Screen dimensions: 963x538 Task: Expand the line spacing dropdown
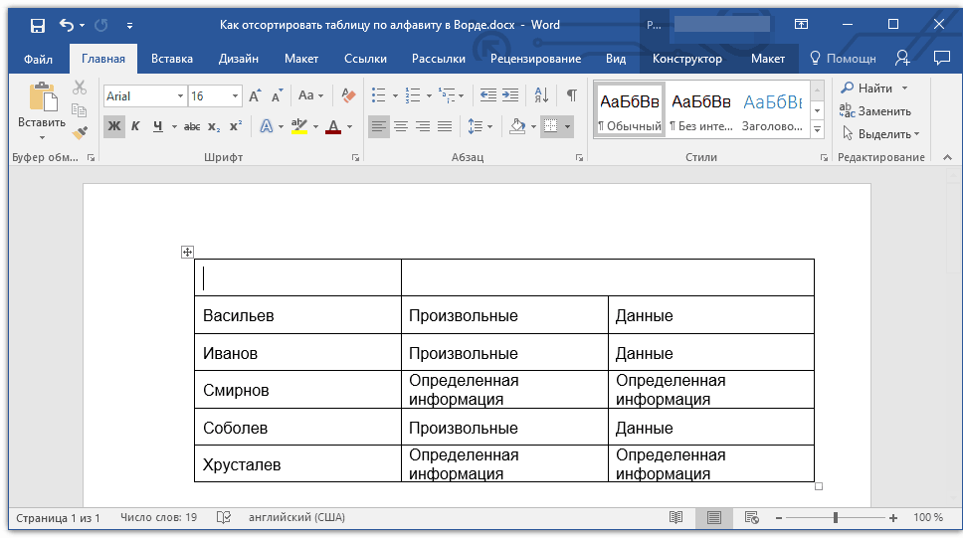[x=488, y=126]
